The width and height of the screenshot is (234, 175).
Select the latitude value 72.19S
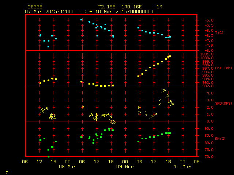pos(106,7)
